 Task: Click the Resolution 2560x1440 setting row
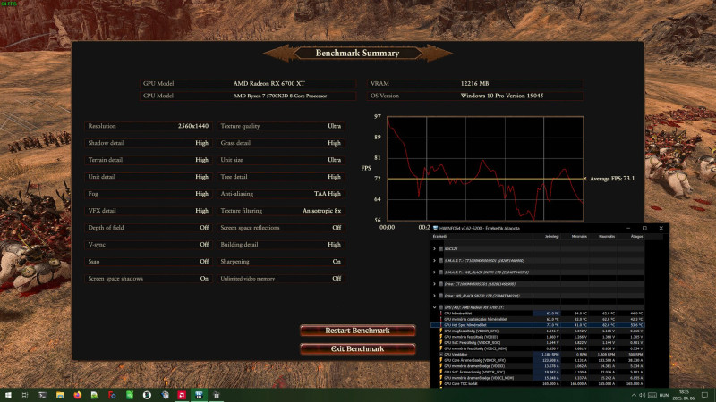coord(149,126)
